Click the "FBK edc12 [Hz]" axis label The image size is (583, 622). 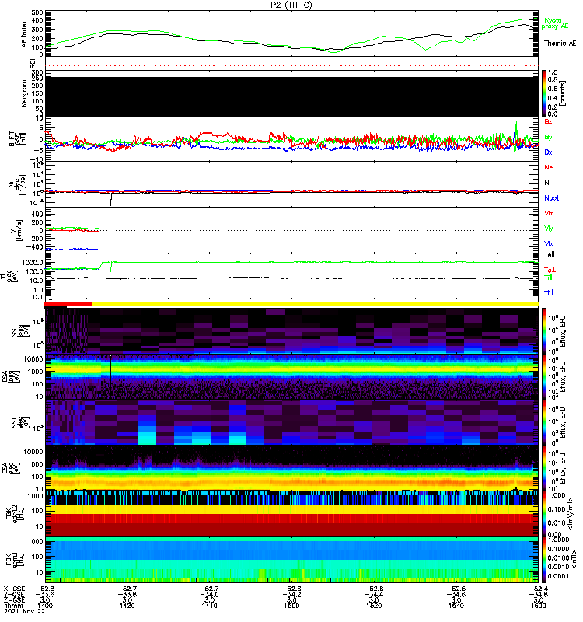coord(15,514)
